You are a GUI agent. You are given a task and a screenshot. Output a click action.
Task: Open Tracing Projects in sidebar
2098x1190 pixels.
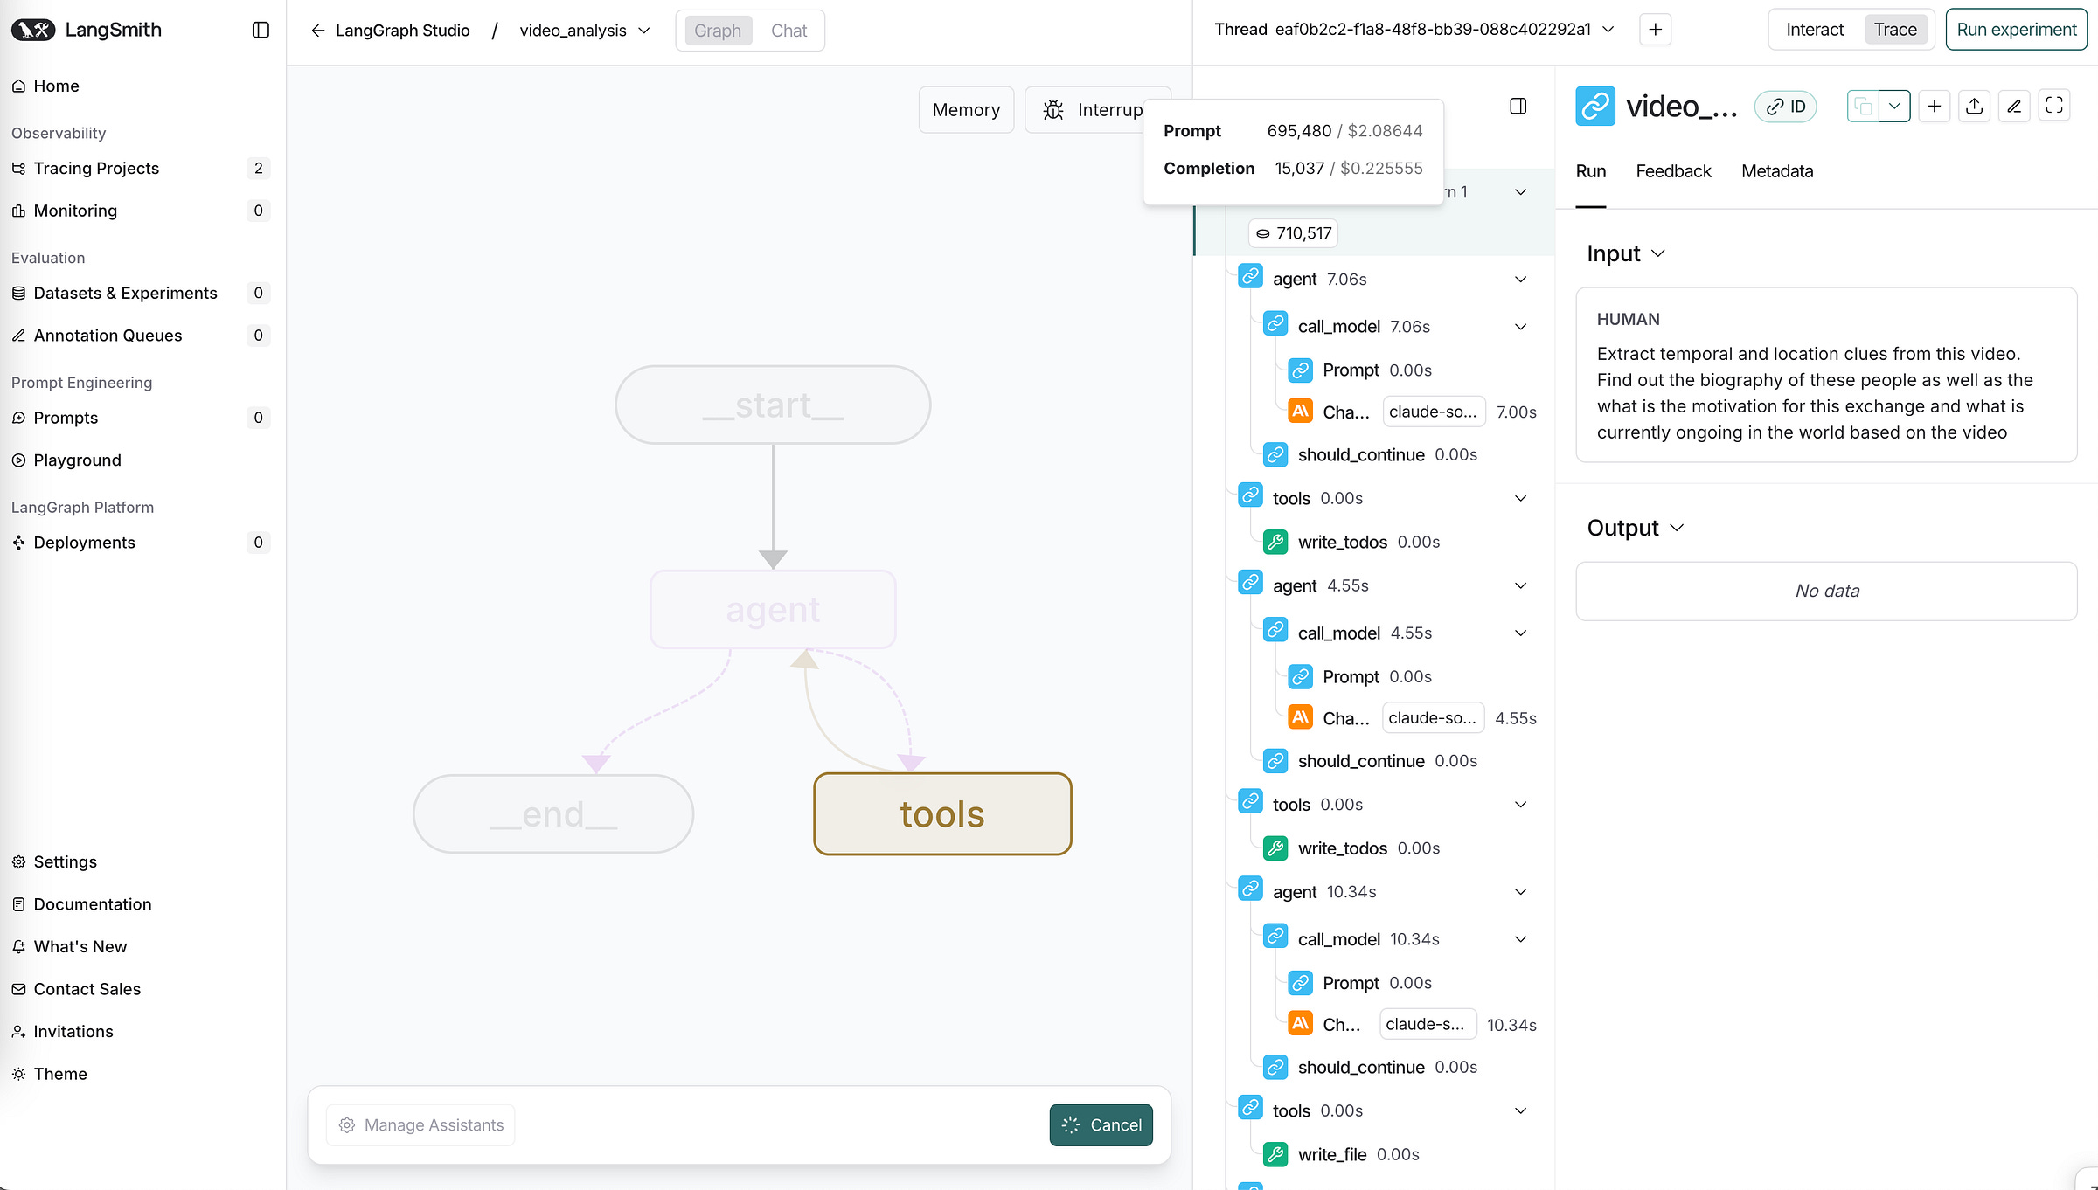pyautogui.click(x=96, y=169)
